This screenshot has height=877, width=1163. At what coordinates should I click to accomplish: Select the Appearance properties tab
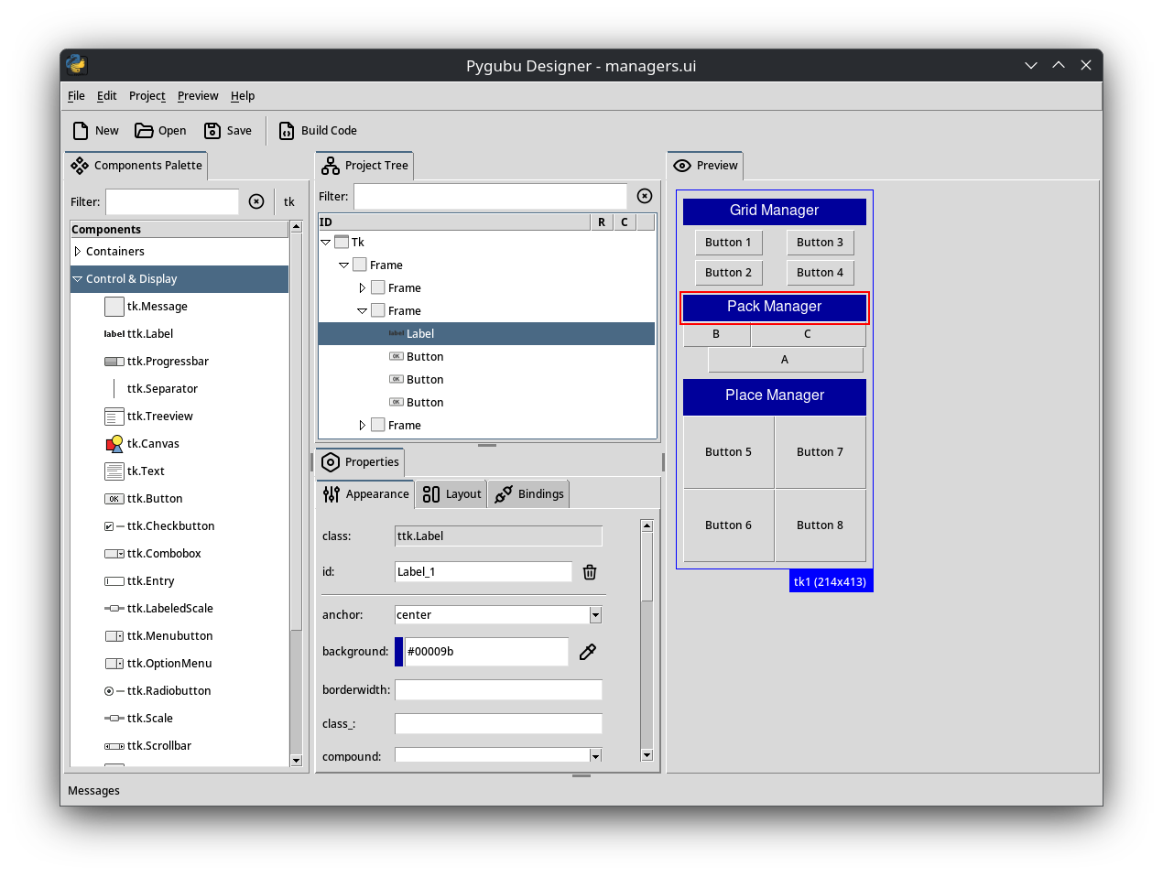coord(365,494)
